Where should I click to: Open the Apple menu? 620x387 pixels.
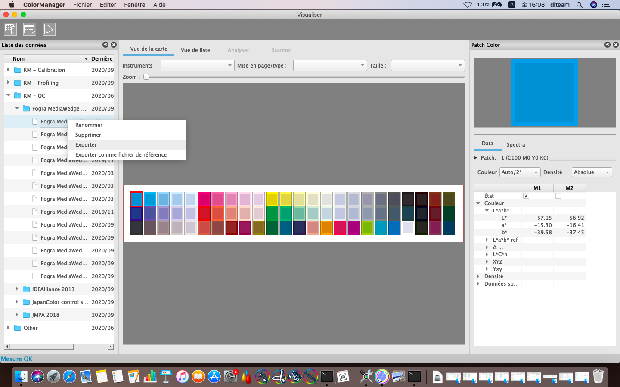[12, 5]
